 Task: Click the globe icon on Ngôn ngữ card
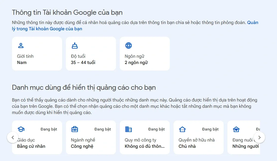128,45
